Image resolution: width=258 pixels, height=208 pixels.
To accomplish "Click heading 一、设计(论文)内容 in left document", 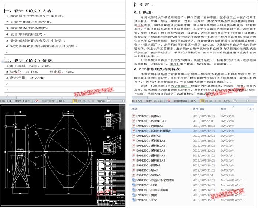I will [29, 11].
